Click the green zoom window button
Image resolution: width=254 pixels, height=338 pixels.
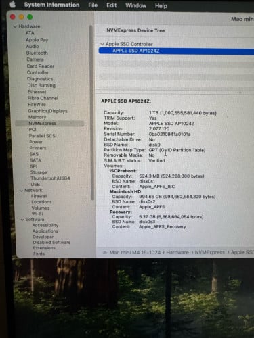30,17
